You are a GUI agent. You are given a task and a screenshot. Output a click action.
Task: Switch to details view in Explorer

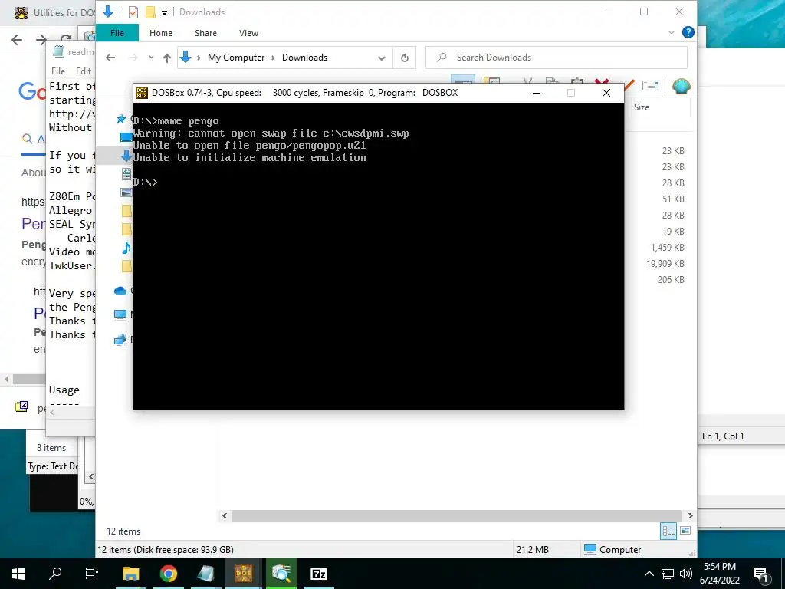(x=668, y=531)
